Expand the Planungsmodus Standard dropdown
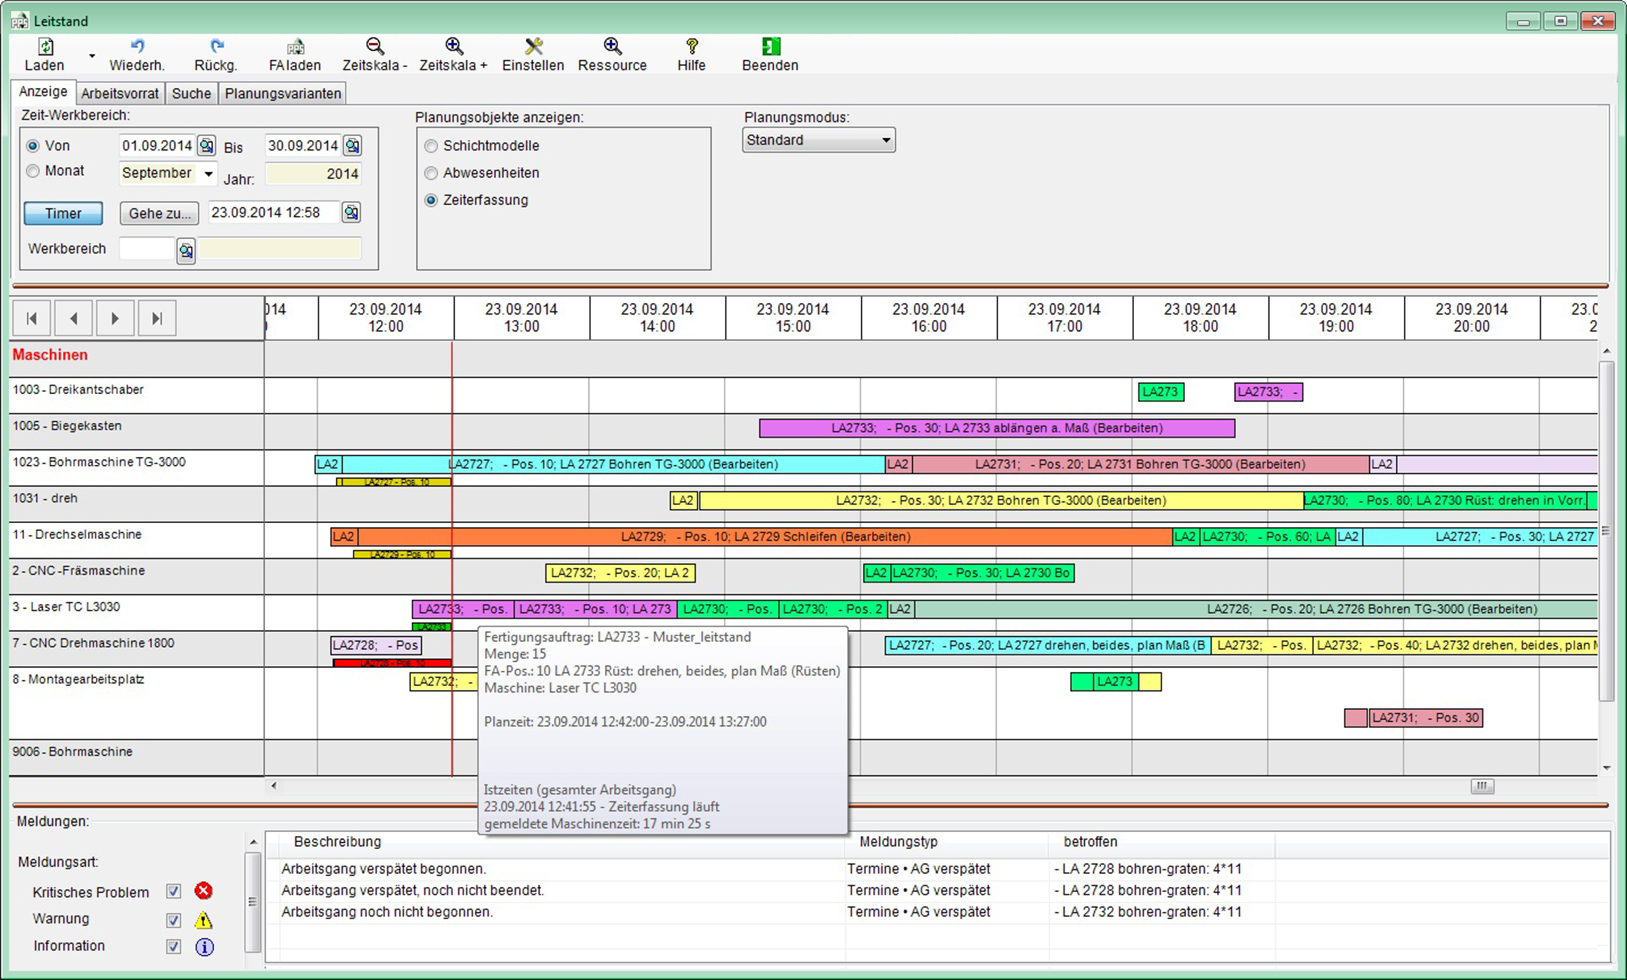This screenshot has width=1627, height=980. tap(886, 140)
